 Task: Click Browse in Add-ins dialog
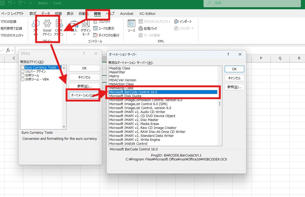tap(85, 86)
